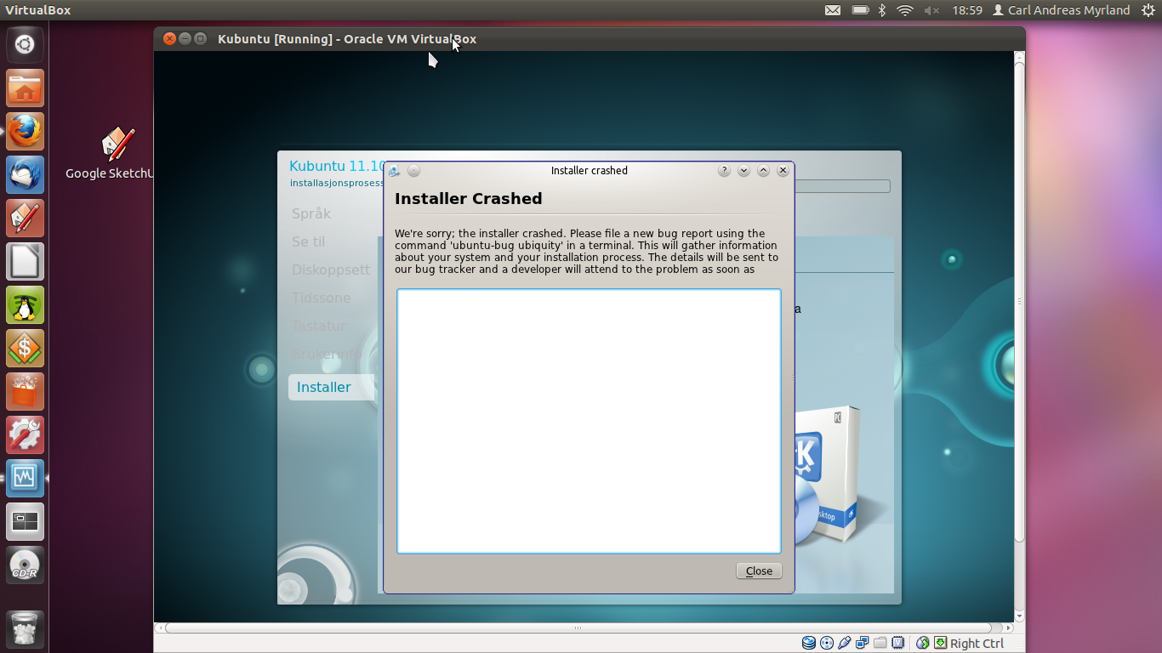Viewport: 1162px width, 653px height.
Task: Open Carl Andreas Myrland user menu
Action: click(1061, 10)
